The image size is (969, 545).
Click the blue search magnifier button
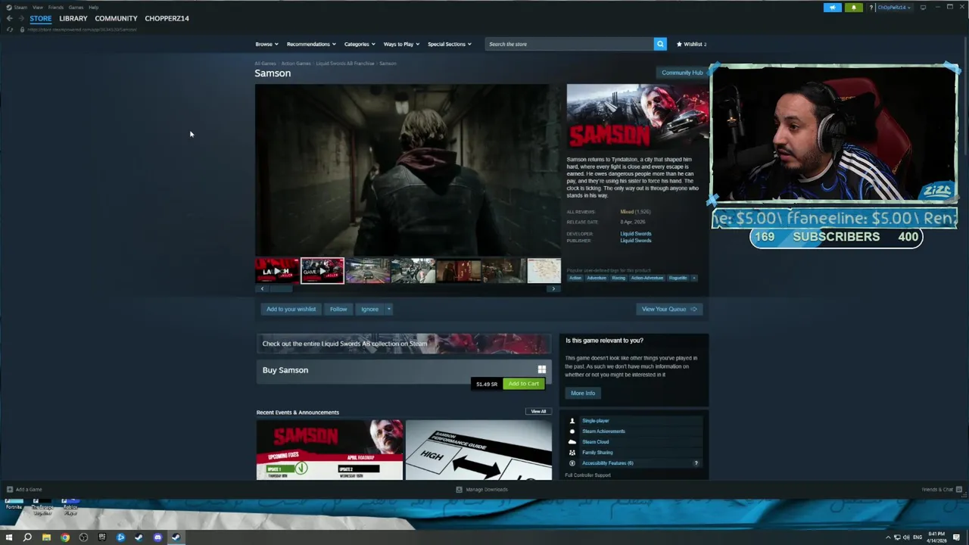[660, 44]
